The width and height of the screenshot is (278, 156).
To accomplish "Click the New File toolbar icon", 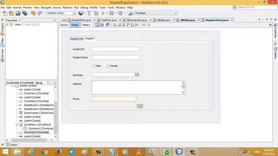I will click(5, 13).
